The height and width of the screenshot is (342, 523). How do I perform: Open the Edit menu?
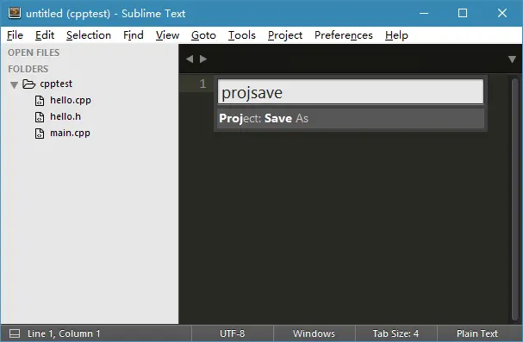point(45,35)
